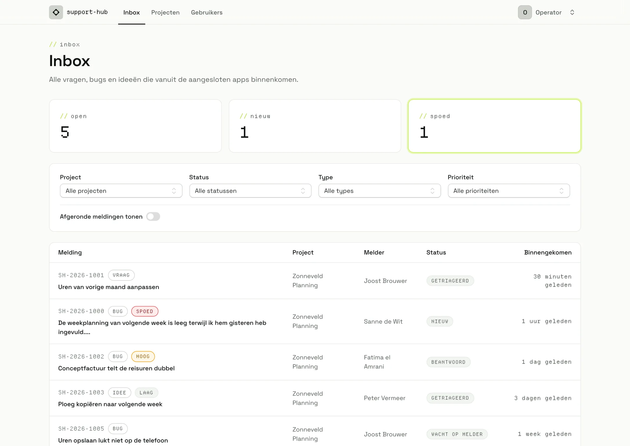Click the Status column header in table
The height and width of the screenshot is (446, 630).
[x=436, y=252]
